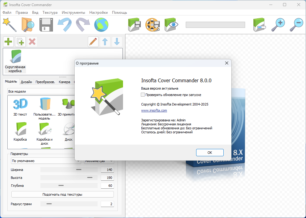Switch to the Дизайн tab
The image size is (306, 218).
26,82
